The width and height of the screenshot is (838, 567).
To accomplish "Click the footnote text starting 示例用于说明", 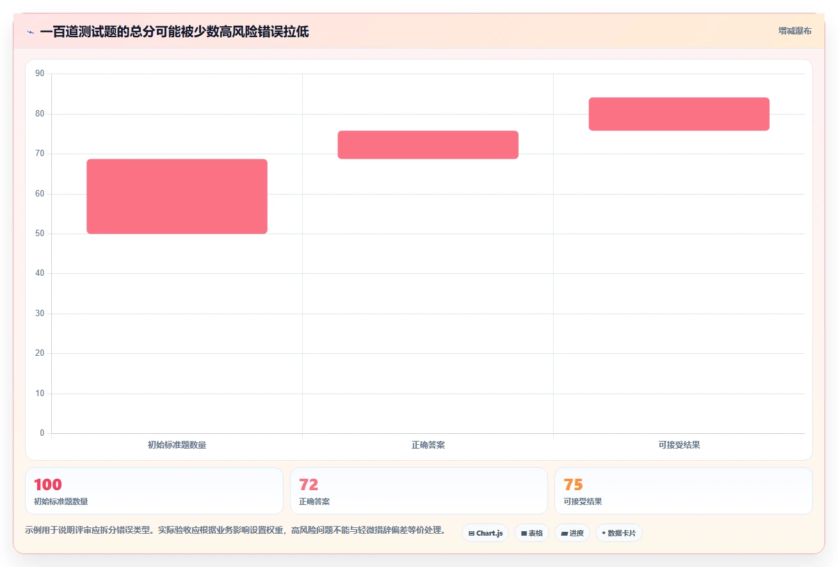I will click(x=236, y=531).
